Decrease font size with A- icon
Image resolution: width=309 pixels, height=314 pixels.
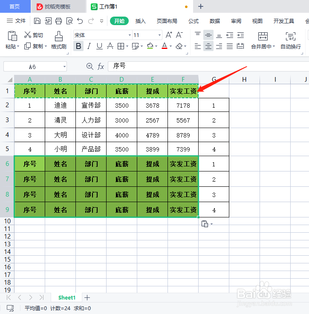(179, 35)
